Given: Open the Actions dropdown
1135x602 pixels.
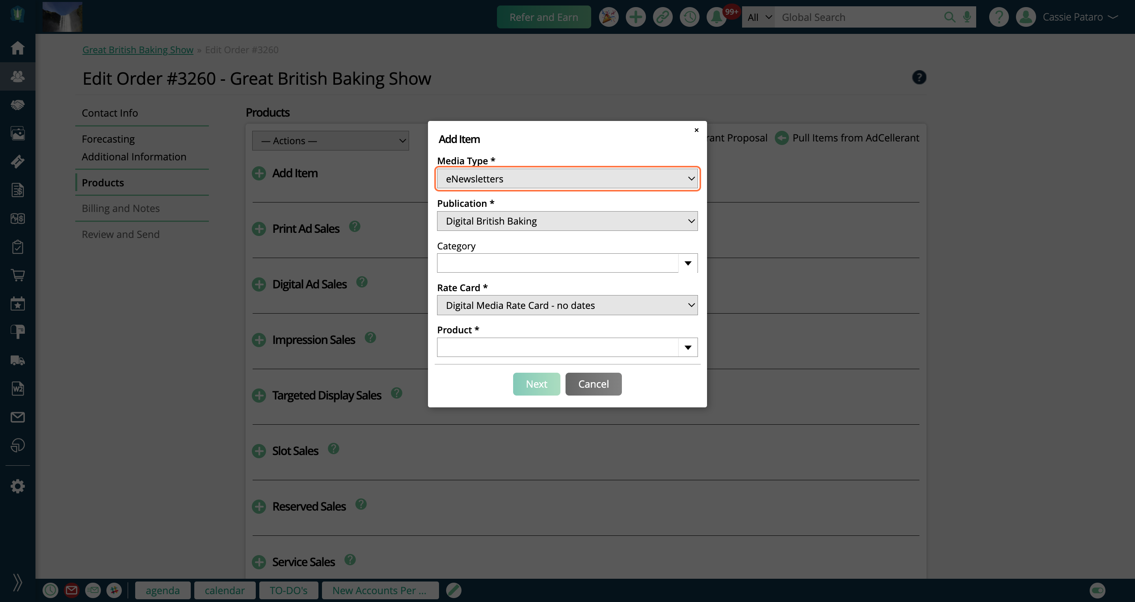Looking at the screenshot, I should 331,141.
